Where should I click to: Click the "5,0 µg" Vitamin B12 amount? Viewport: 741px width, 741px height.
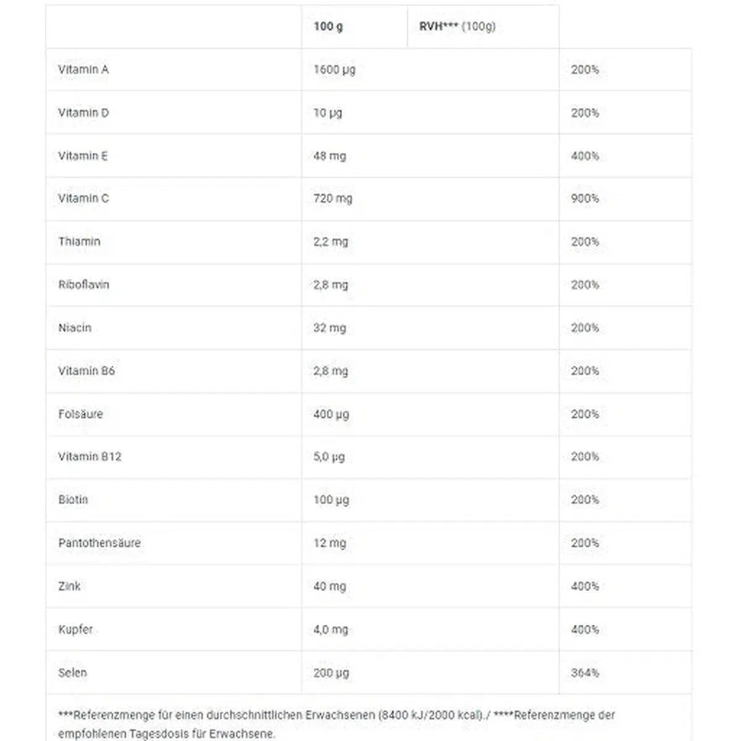click(329, 457)
